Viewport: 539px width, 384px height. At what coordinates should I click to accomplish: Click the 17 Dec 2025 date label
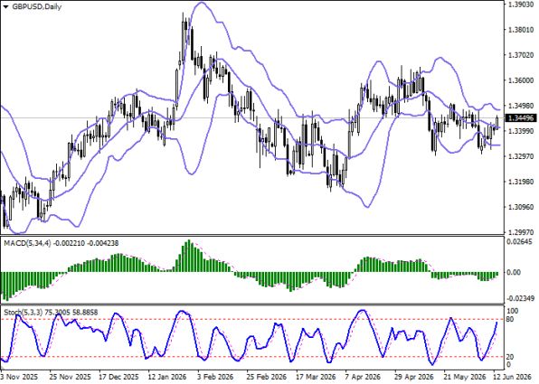(x=118, y=377)
